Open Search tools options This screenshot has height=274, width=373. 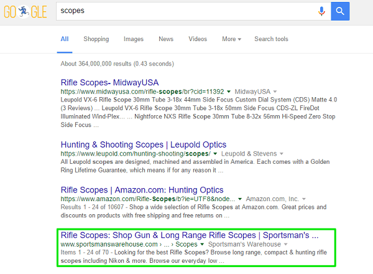[271, 39]
